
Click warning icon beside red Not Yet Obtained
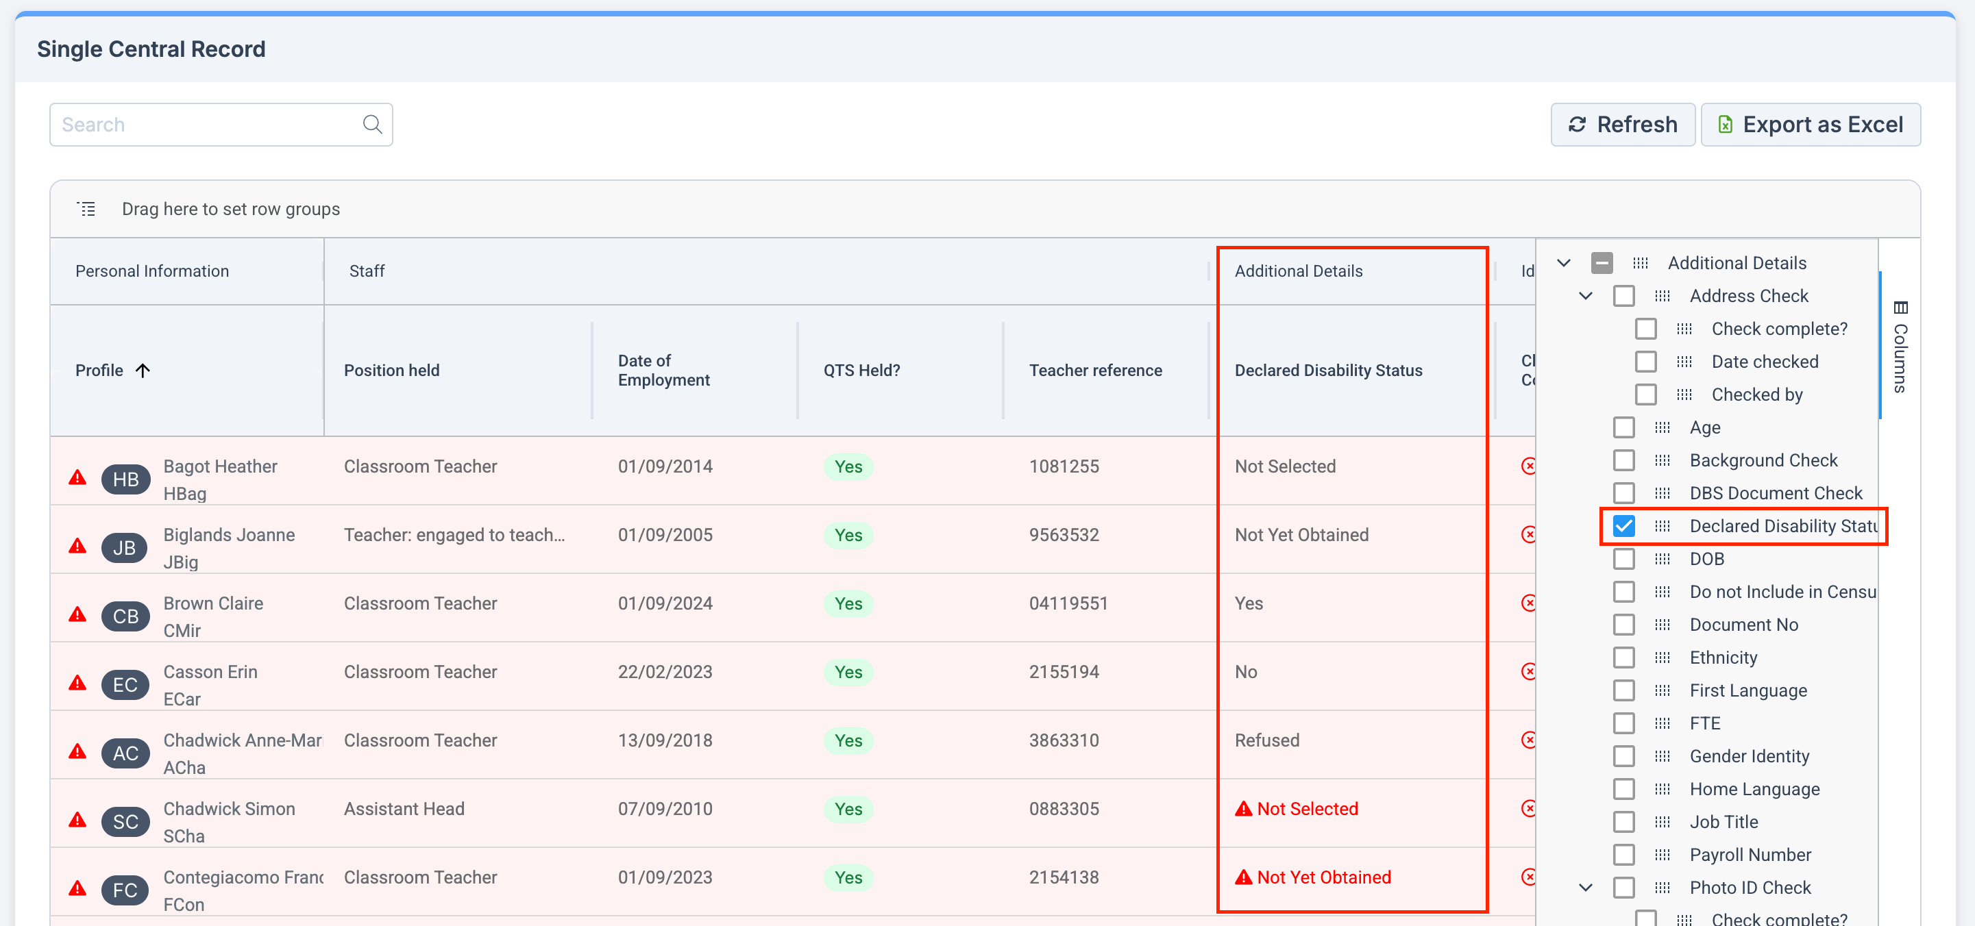(1244, 877)
